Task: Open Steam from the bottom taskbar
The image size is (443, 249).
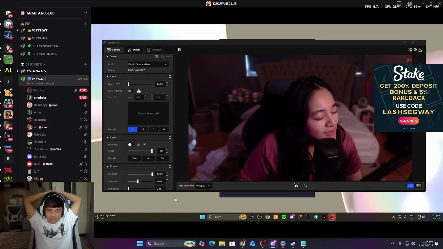Action: (x=293, y=243)
